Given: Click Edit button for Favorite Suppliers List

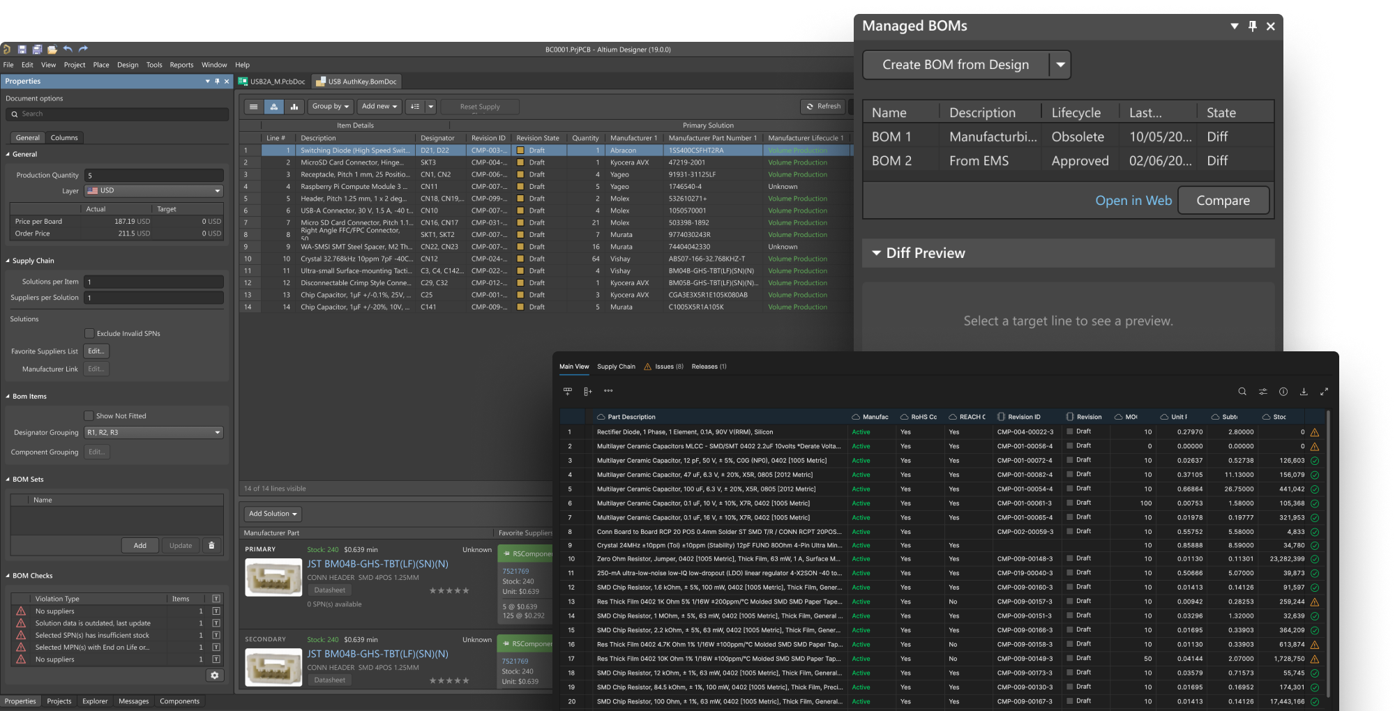Looking at the screenshot, I should pyautogui.click(x=96, y=351).
